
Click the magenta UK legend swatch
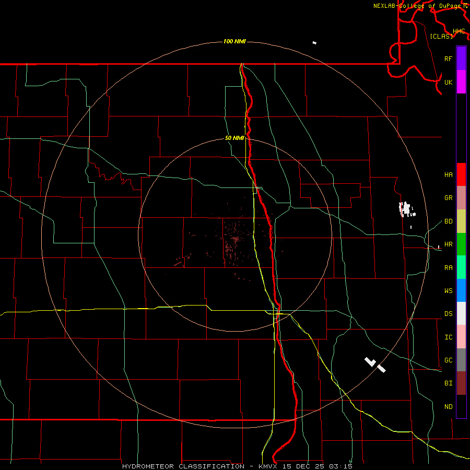[x=461, y=81]
